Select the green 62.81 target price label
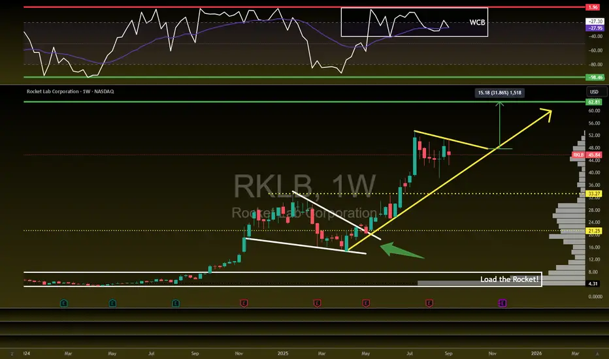 pyautogui.click(x=594, y=102)
